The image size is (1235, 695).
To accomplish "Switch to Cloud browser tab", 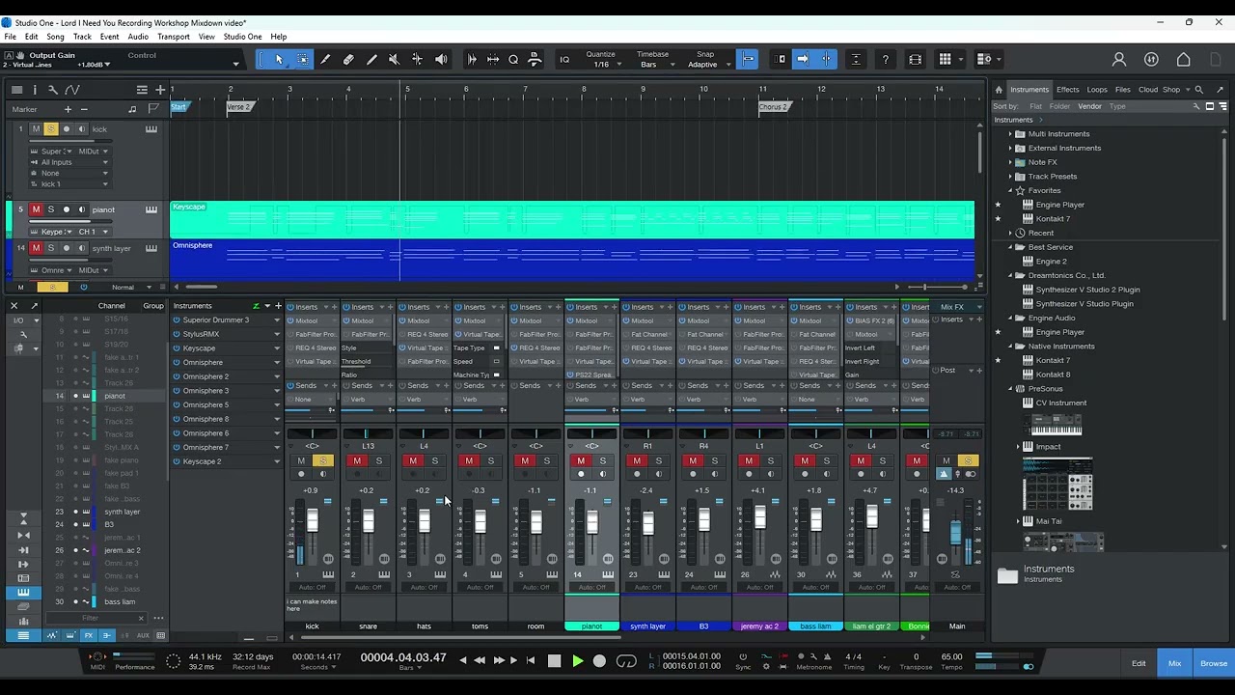I will click(1147, 90).
